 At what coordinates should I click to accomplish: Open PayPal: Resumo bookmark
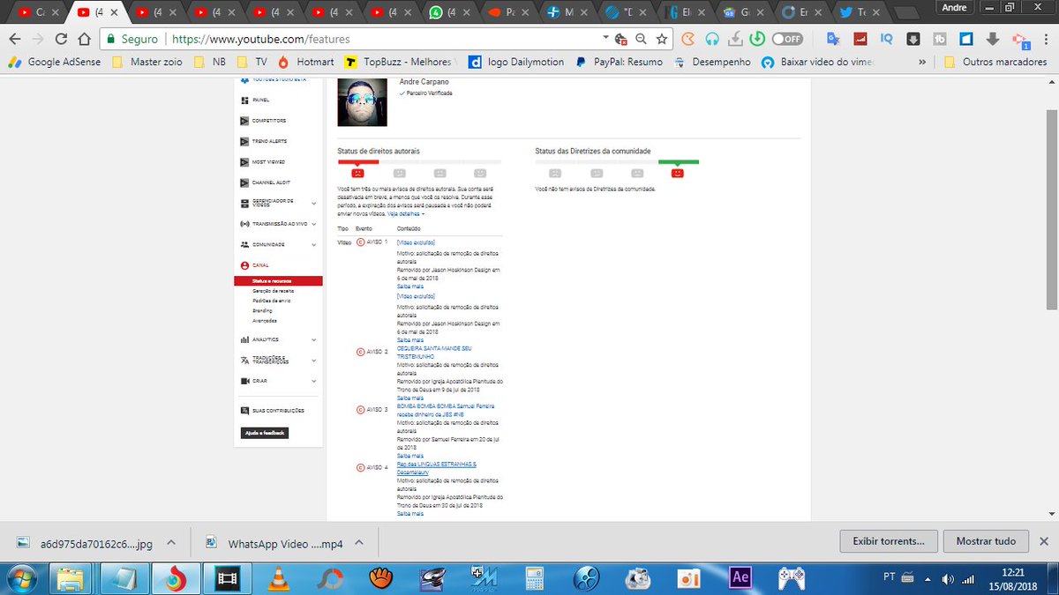(x=619, y=63)
